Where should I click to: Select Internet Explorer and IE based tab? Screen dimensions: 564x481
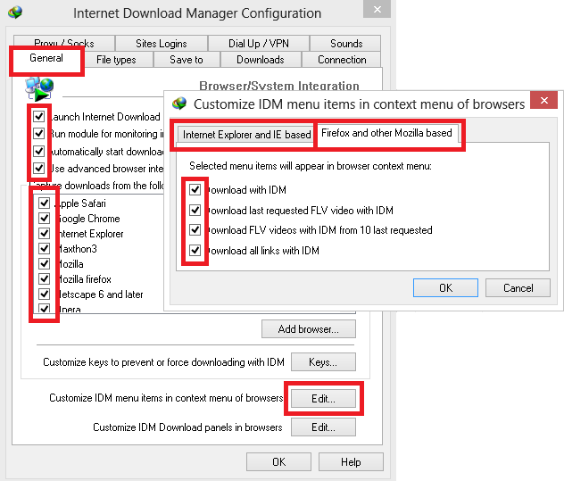[x=246, y=135]
